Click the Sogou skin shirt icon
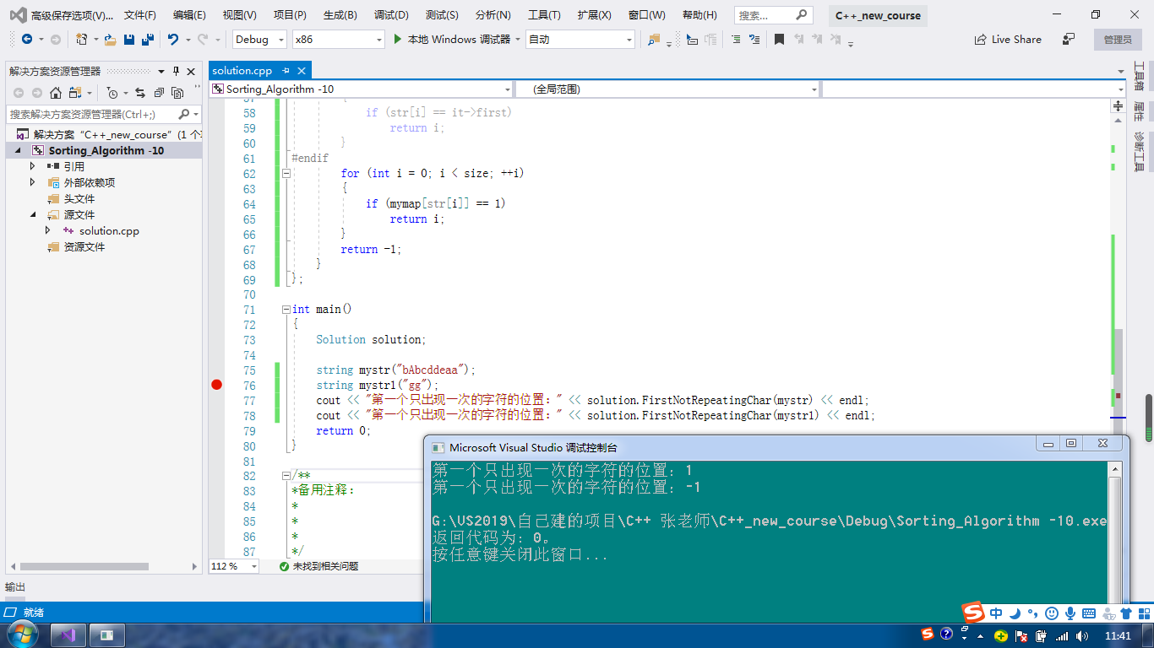Viewport: 1154px width, 648px height. (x=1126, y=613)
